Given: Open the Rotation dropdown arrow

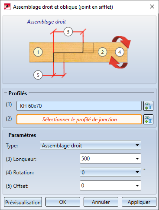Looking at the screenshot, I should (x=137, y=172).
